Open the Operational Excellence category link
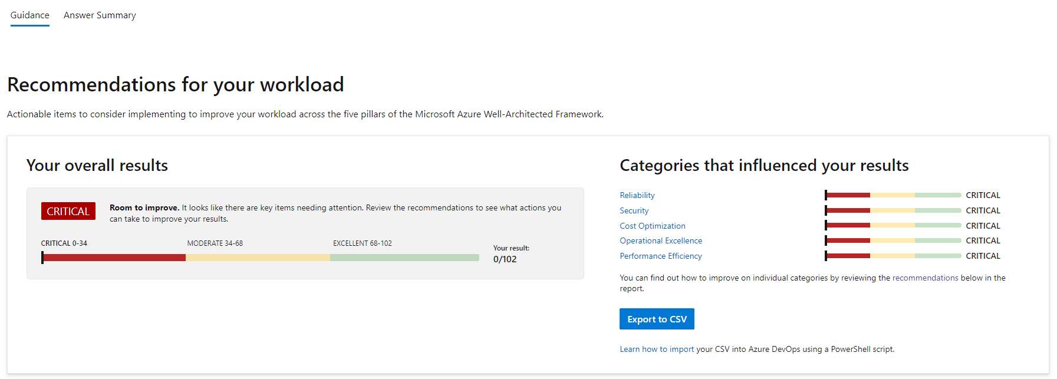The height and width of the screenshot is (379, 1057). point(660,240)
